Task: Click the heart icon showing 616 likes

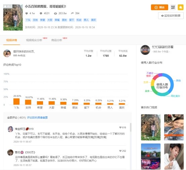Action: click(x=120, y=128)
